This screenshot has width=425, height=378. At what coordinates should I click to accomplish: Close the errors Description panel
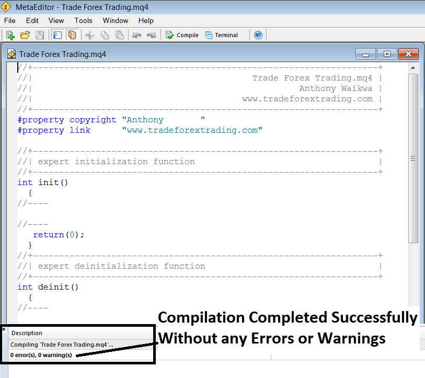[3, 329]
